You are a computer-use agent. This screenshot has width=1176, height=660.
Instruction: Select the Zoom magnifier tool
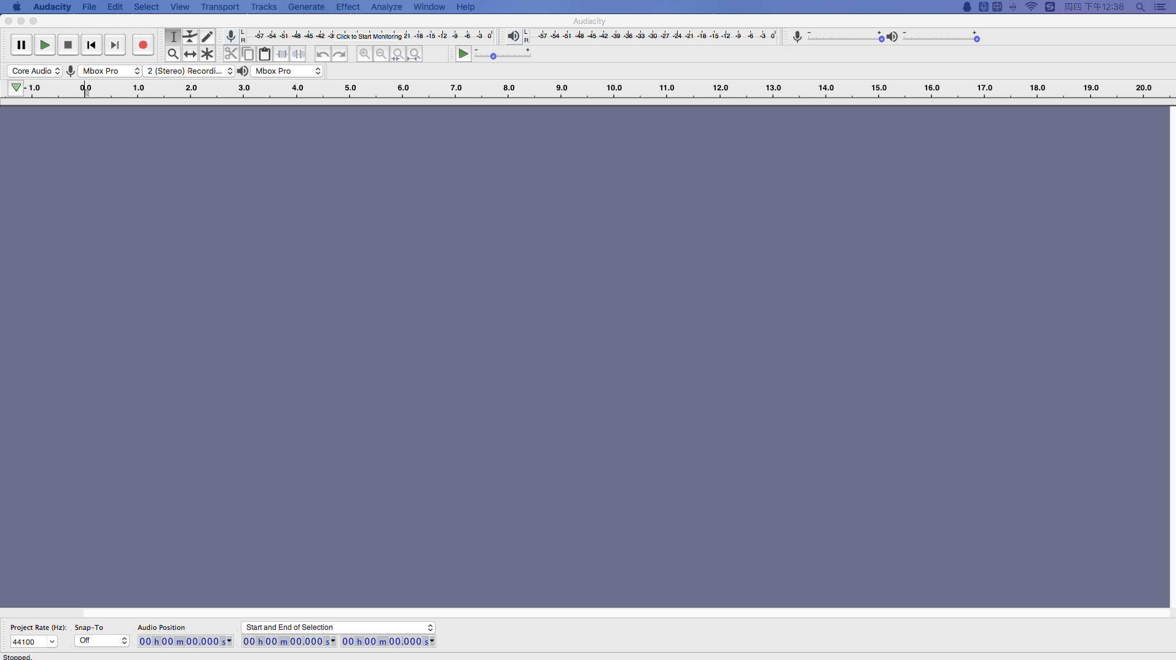[173, 54]
